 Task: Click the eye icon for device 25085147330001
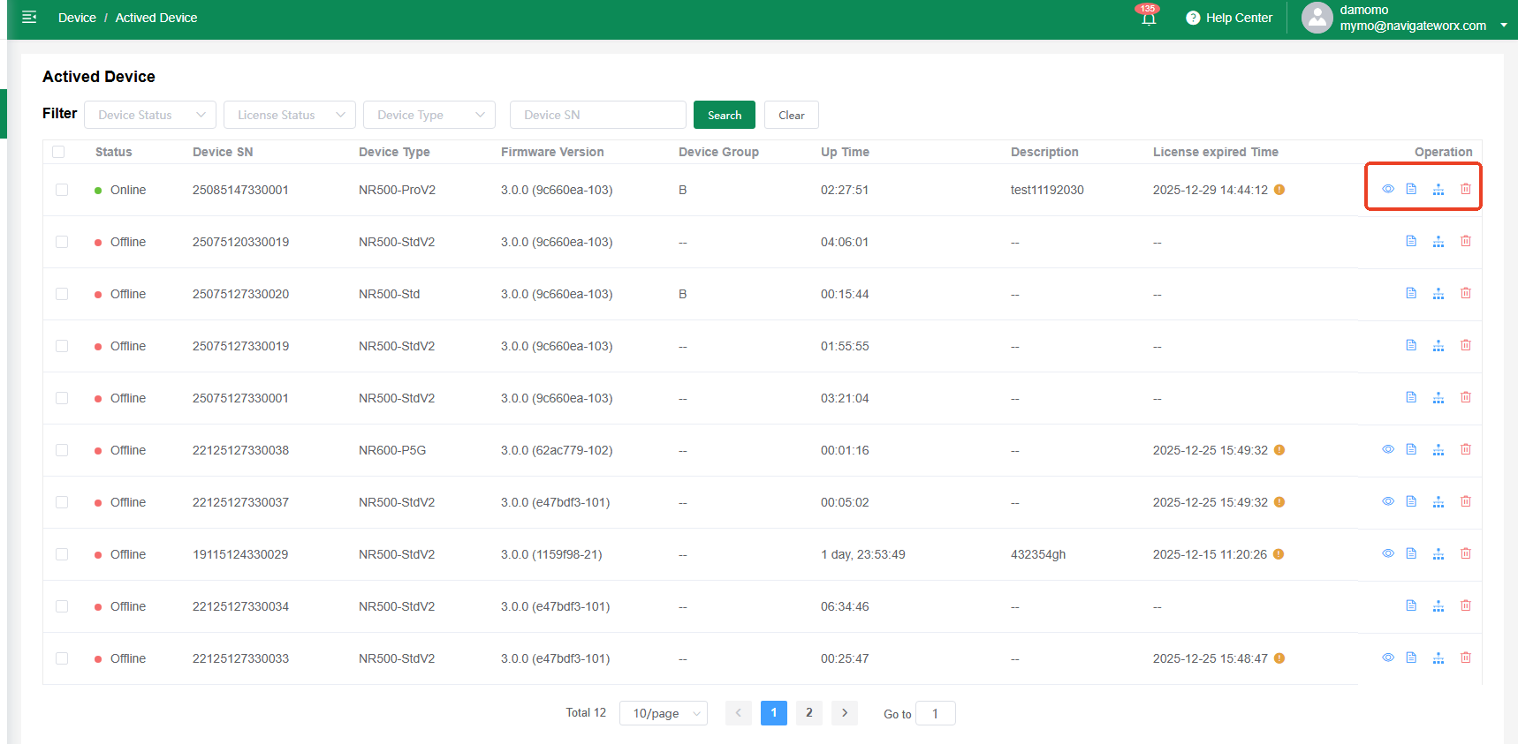[x=1387, y=190]
